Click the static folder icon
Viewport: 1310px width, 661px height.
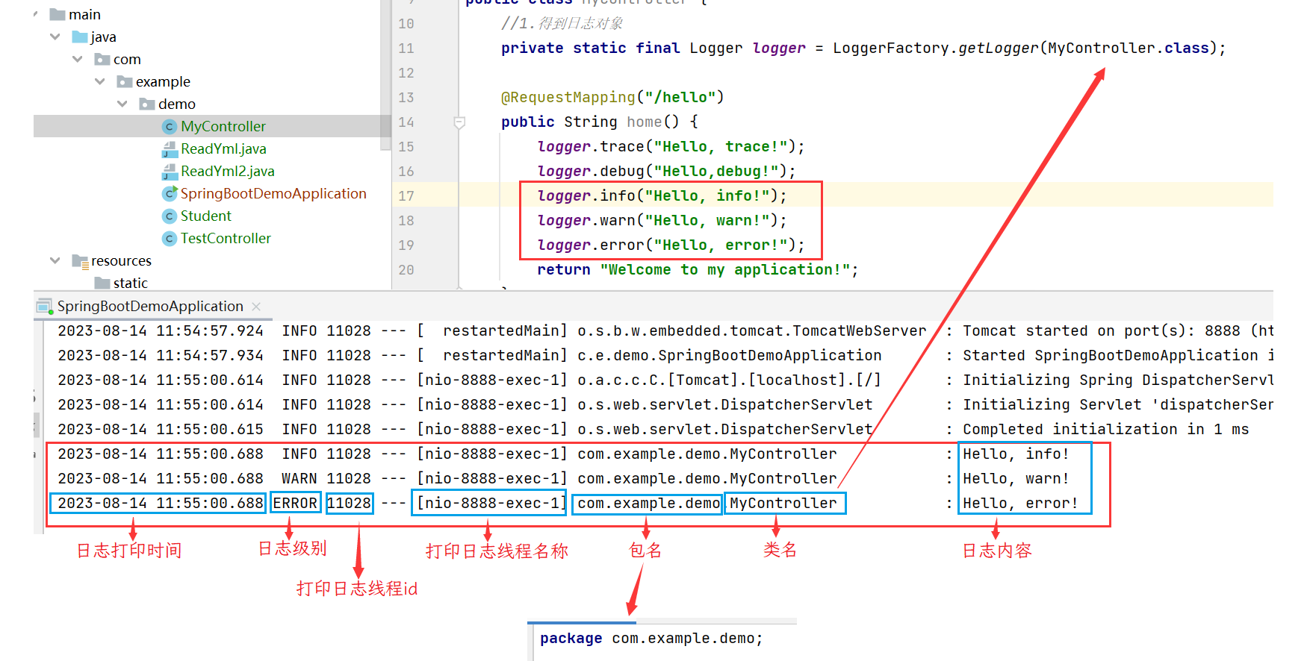click(x=102, y=283)
